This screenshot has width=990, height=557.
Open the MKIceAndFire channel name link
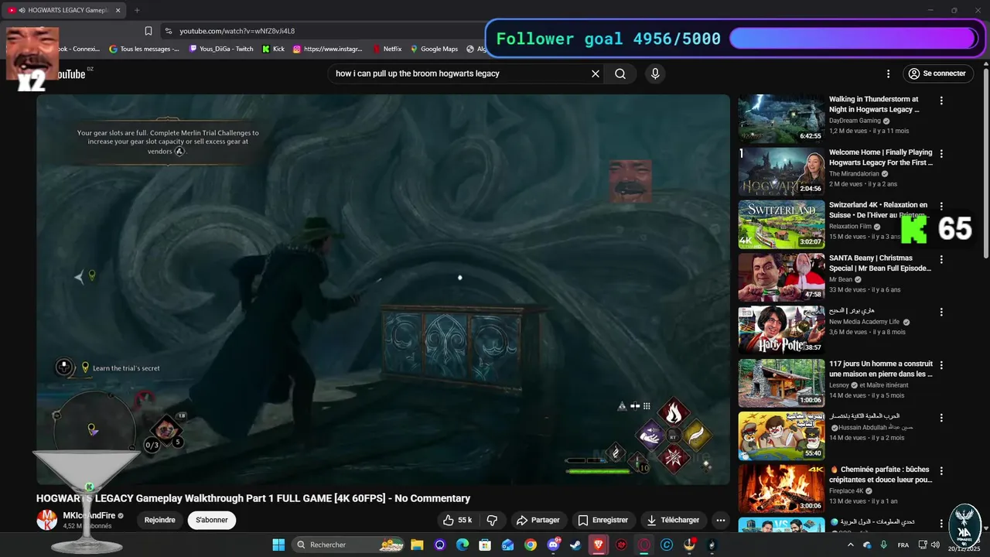pos(89,515)
